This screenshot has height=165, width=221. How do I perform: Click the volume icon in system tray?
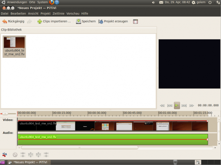click(153, 2)
